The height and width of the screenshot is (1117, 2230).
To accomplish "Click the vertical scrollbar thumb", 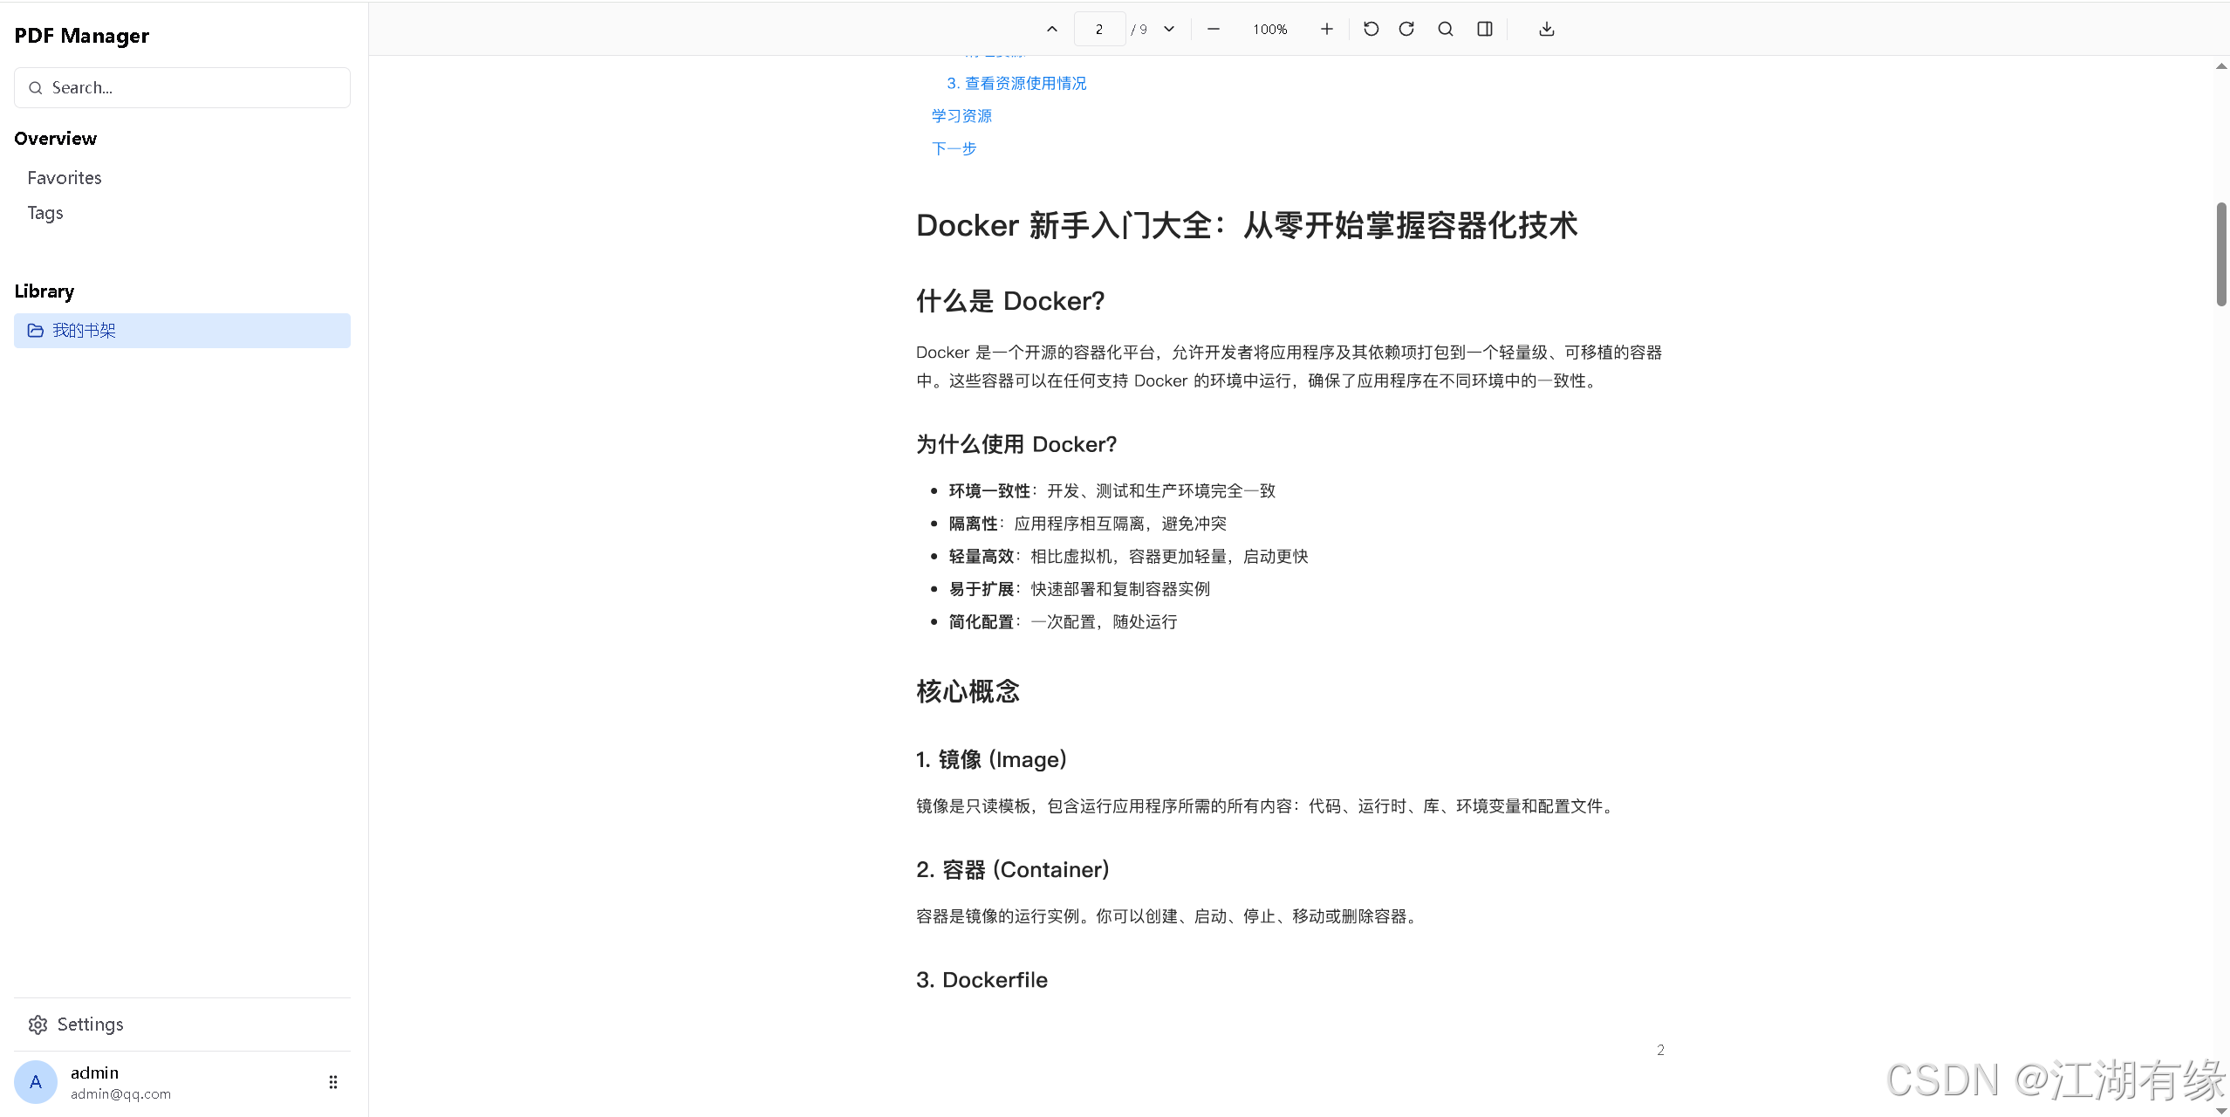I will click(x=2221, y=254).
